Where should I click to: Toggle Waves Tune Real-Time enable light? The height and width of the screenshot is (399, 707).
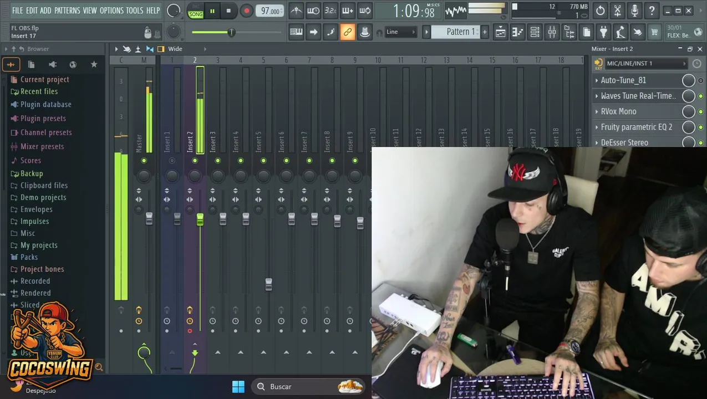click(x=701, y=96)
